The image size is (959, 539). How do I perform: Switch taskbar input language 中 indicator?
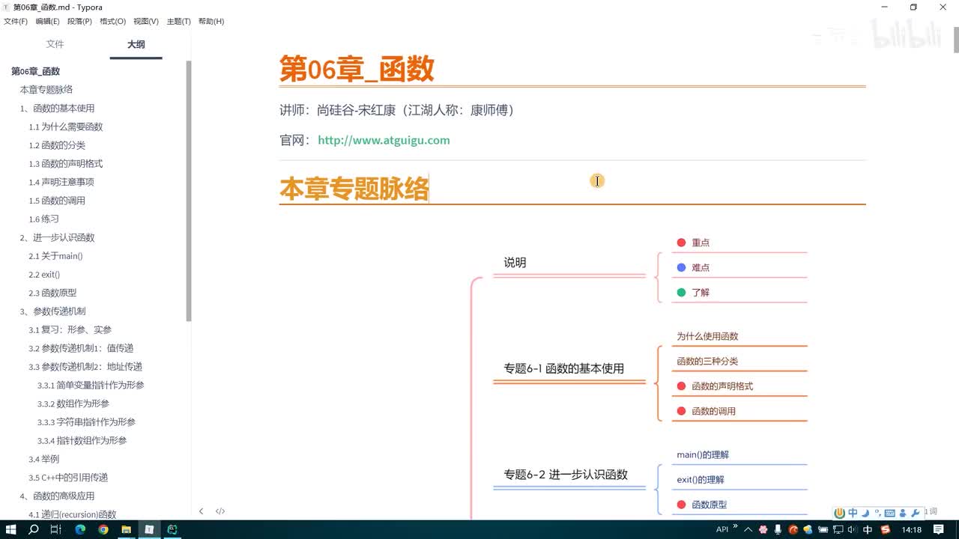[868, 529]
